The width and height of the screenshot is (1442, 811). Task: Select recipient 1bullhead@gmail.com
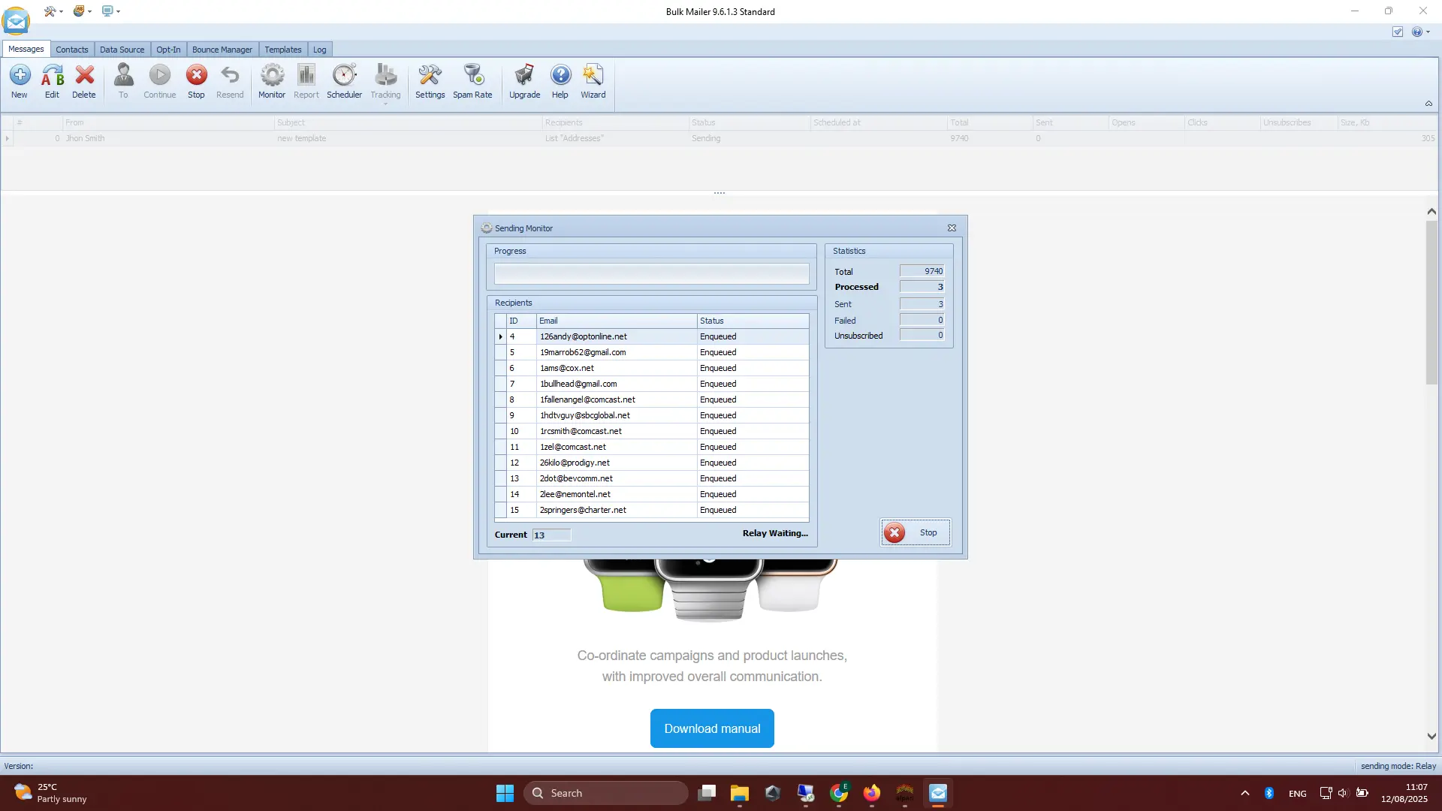pyautogui.click(x=651, y=384)
